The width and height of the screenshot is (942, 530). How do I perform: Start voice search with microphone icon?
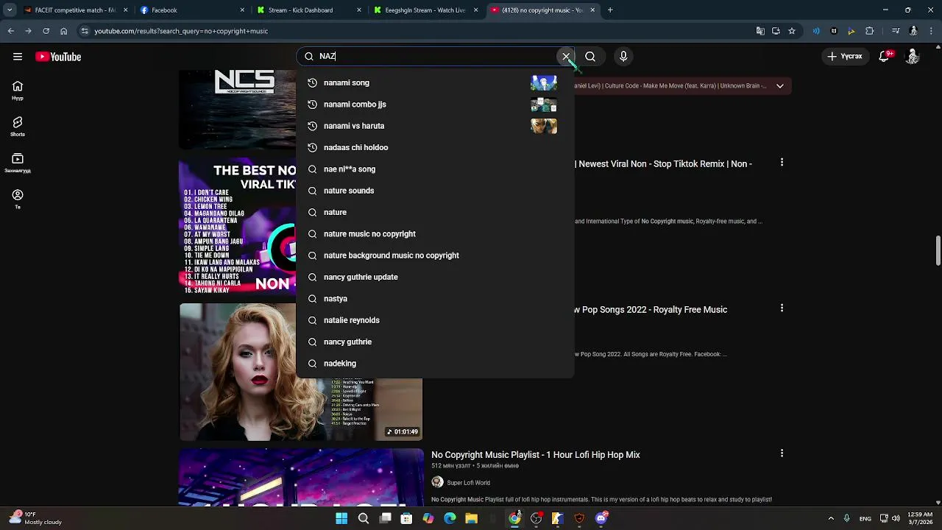coord(623,57)
